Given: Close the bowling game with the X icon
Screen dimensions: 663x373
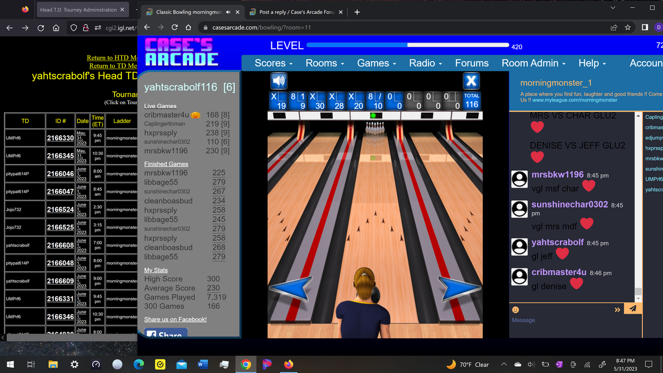Looking at the screenshot, I should click(471, 81).
